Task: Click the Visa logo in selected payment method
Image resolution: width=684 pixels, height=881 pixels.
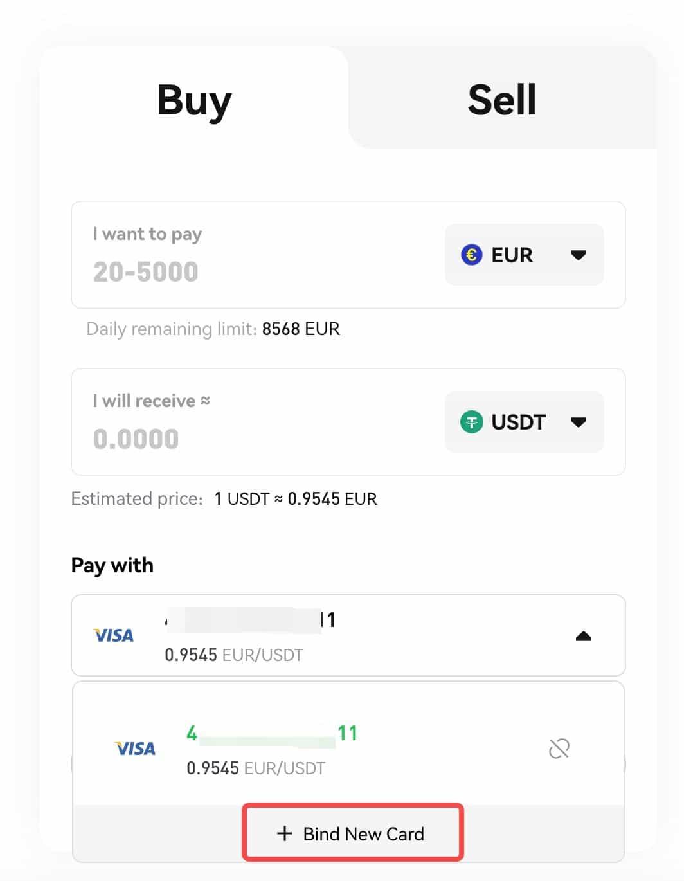Action: coord(114,636)
